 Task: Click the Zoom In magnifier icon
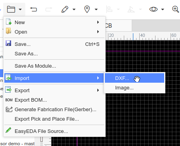[x=176, y=9]
